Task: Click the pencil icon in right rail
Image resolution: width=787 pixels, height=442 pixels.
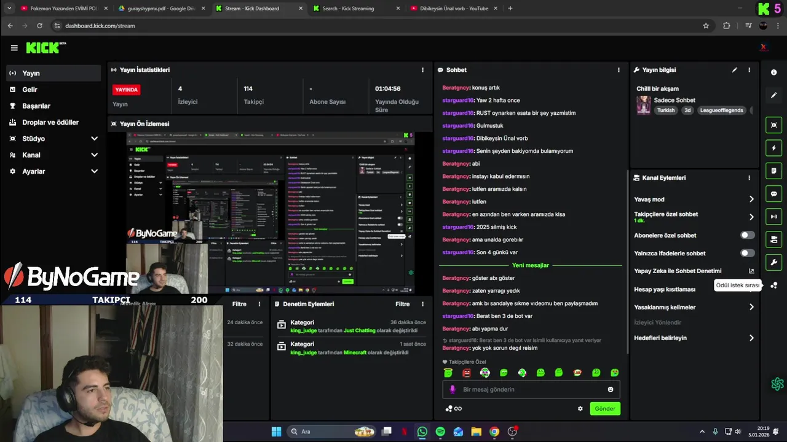Action: click(773, 96)
